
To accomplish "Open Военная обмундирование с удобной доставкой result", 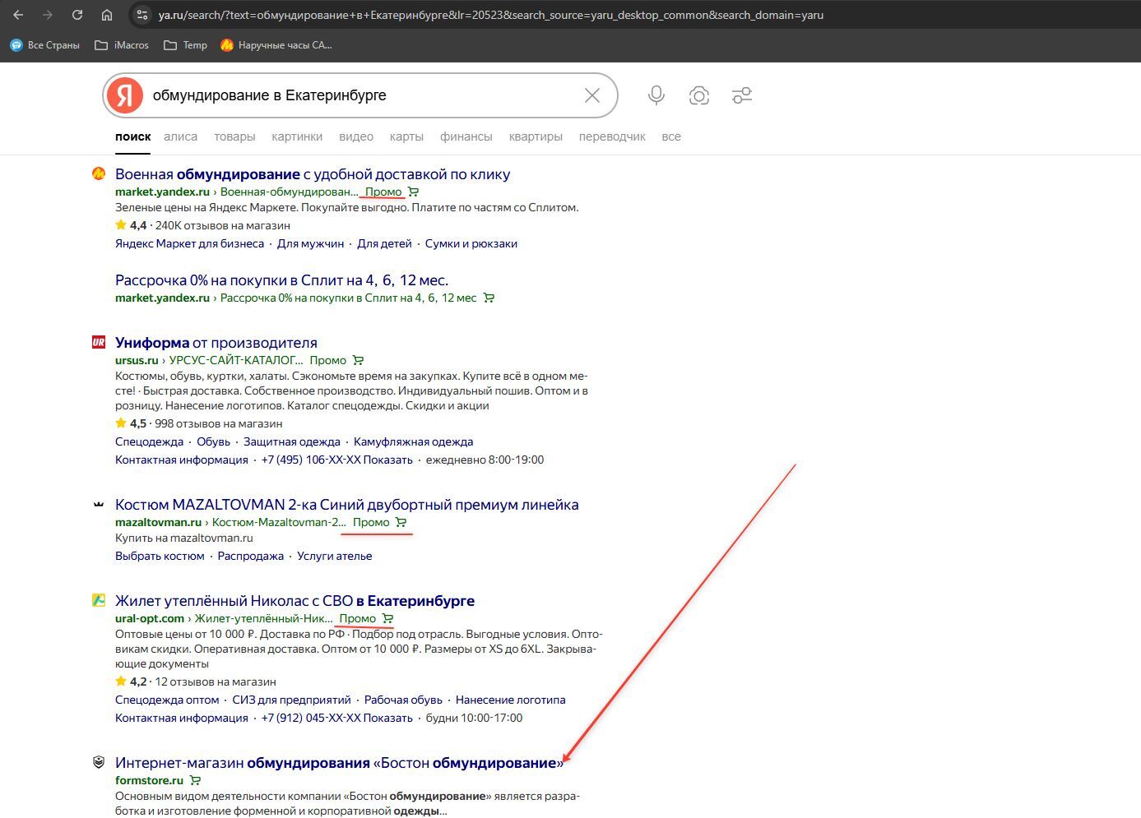I will tap(313, 174).
